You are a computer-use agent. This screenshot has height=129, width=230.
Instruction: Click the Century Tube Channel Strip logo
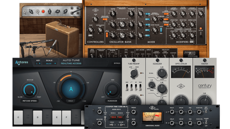pos(205,86)
